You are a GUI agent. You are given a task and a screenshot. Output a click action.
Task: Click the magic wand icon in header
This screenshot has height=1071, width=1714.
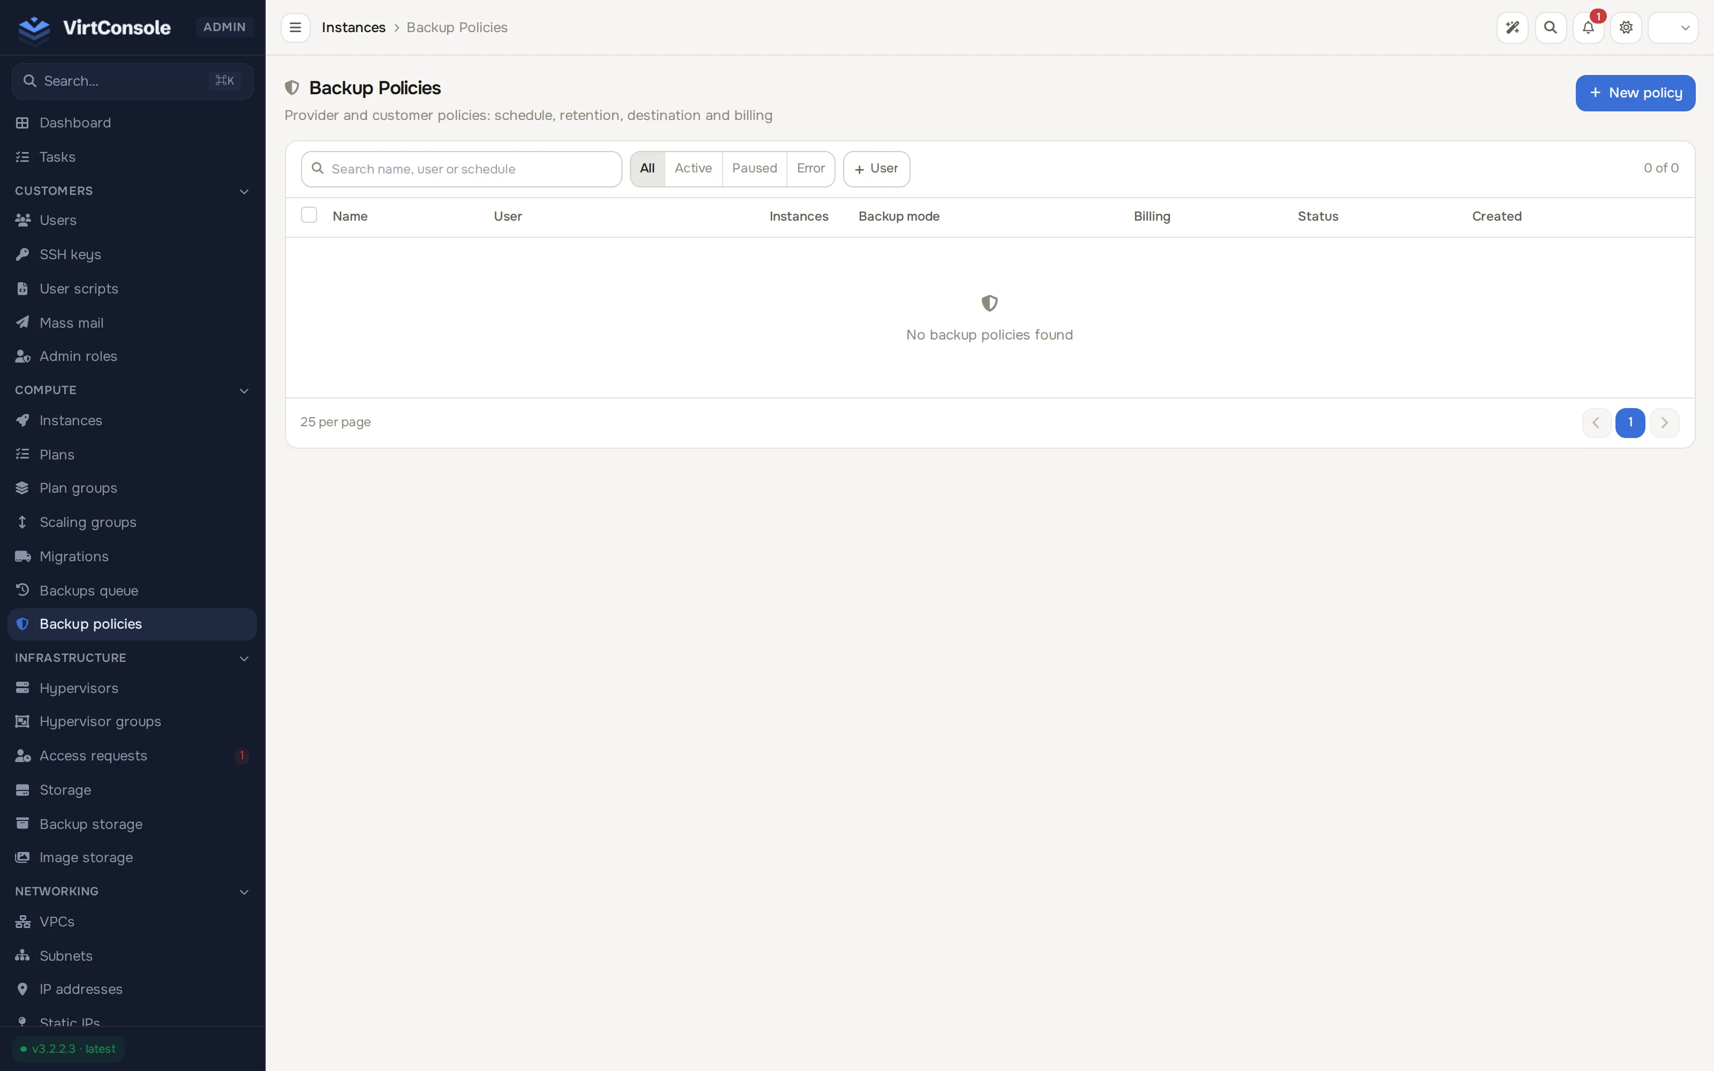coord(1512,28)
